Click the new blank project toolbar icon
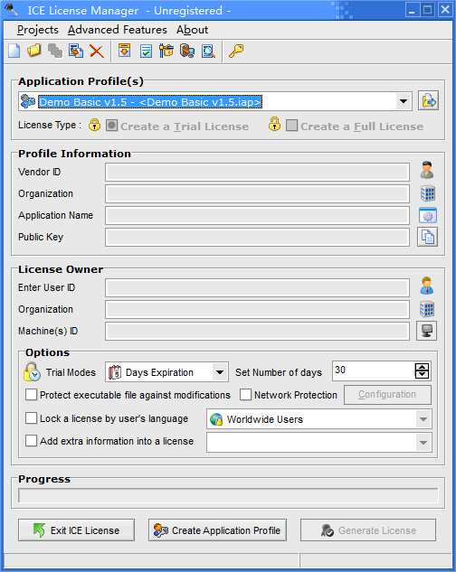 click(14, 51)
